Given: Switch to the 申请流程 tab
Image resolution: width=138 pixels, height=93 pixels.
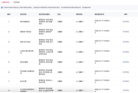Looking at the screenshot, I should [x=17, y=2].
